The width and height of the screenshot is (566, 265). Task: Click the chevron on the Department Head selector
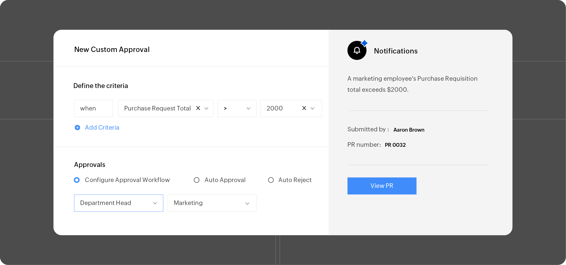pyautogui.click(x=155, y=203)
